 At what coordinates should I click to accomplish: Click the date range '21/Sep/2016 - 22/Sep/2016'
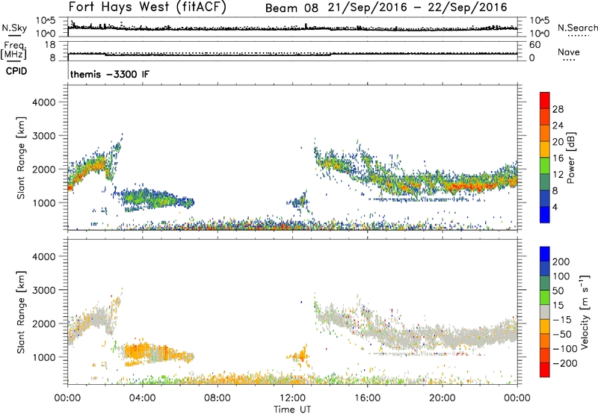coord(418,7)
